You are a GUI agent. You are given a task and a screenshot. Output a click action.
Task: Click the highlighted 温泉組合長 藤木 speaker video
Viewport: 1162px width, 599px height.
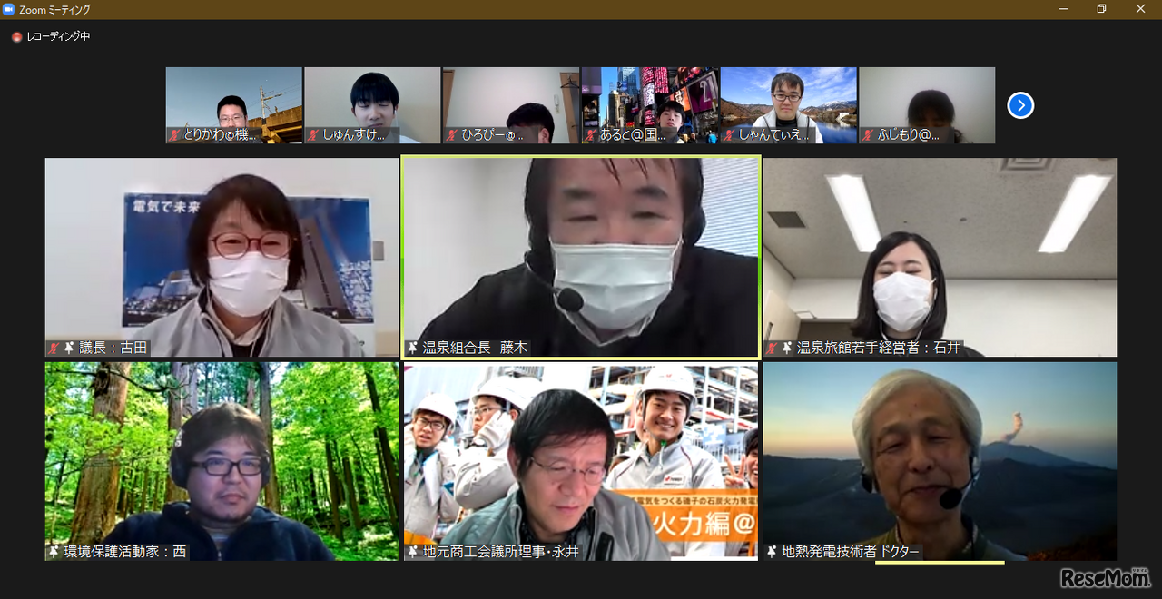(581, 258)
